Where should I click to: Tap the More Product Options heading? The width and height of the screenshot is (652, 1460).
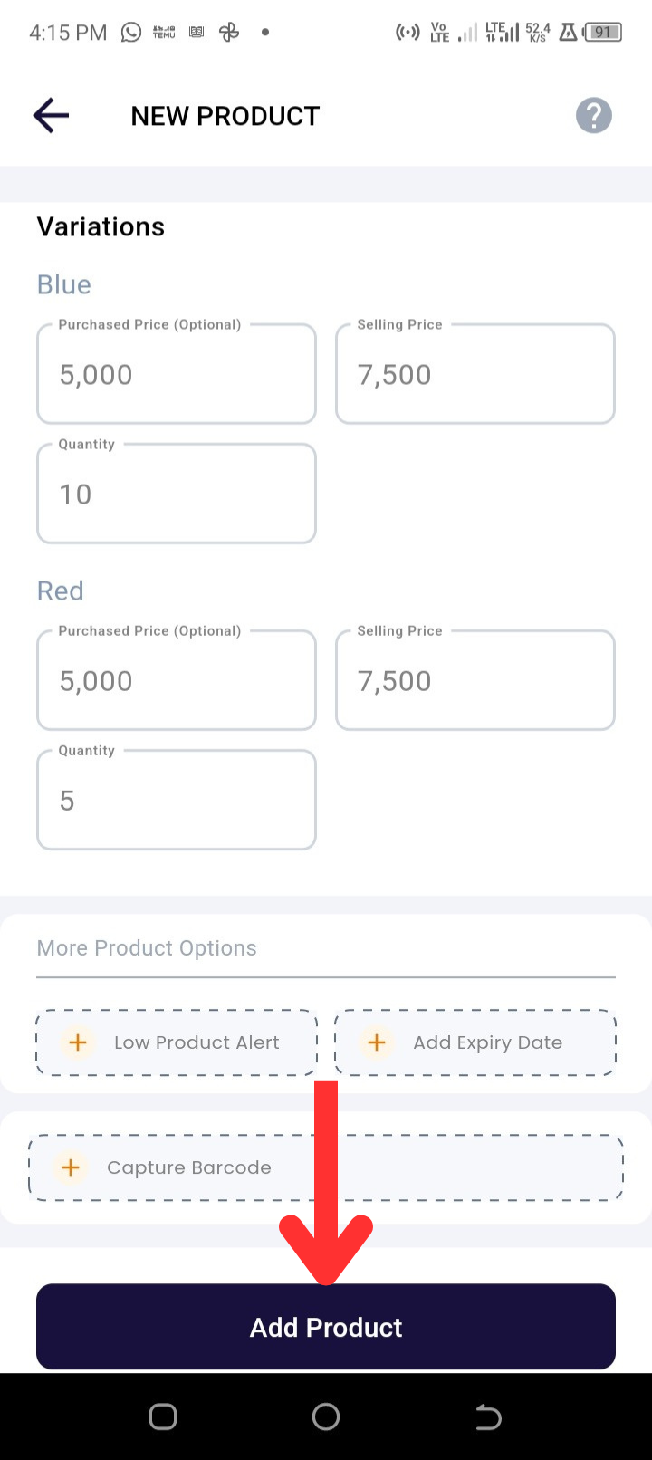coord(147,948)
